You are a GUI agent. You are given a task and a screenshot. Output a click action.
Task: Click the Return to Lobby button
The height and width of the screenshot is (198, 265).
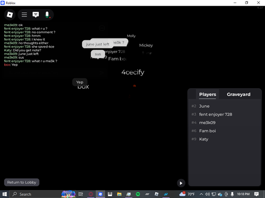pos(22,182)
